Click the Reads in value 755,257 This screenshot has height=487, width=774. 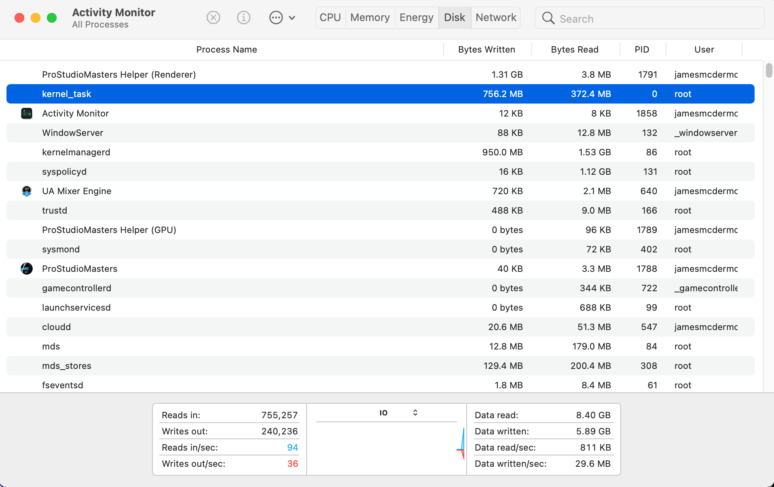279,415
